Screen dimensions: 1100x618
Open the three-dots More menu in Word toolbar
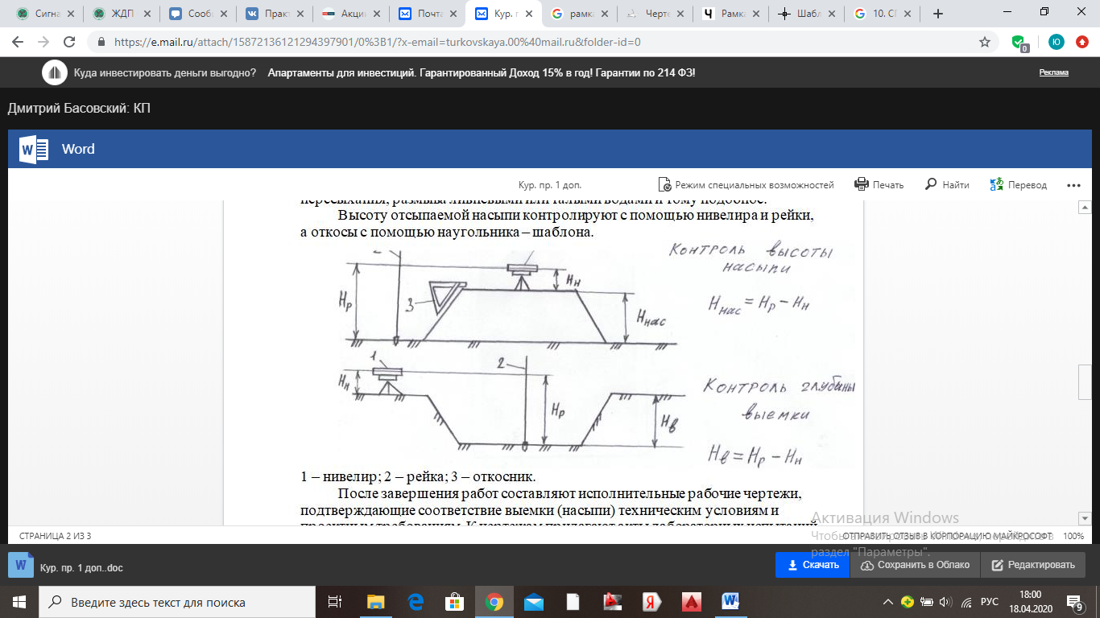tap(1073, 185)
